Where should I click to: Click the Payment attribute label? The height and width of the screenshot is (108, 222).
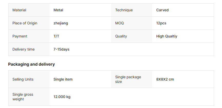coord(20,36)
